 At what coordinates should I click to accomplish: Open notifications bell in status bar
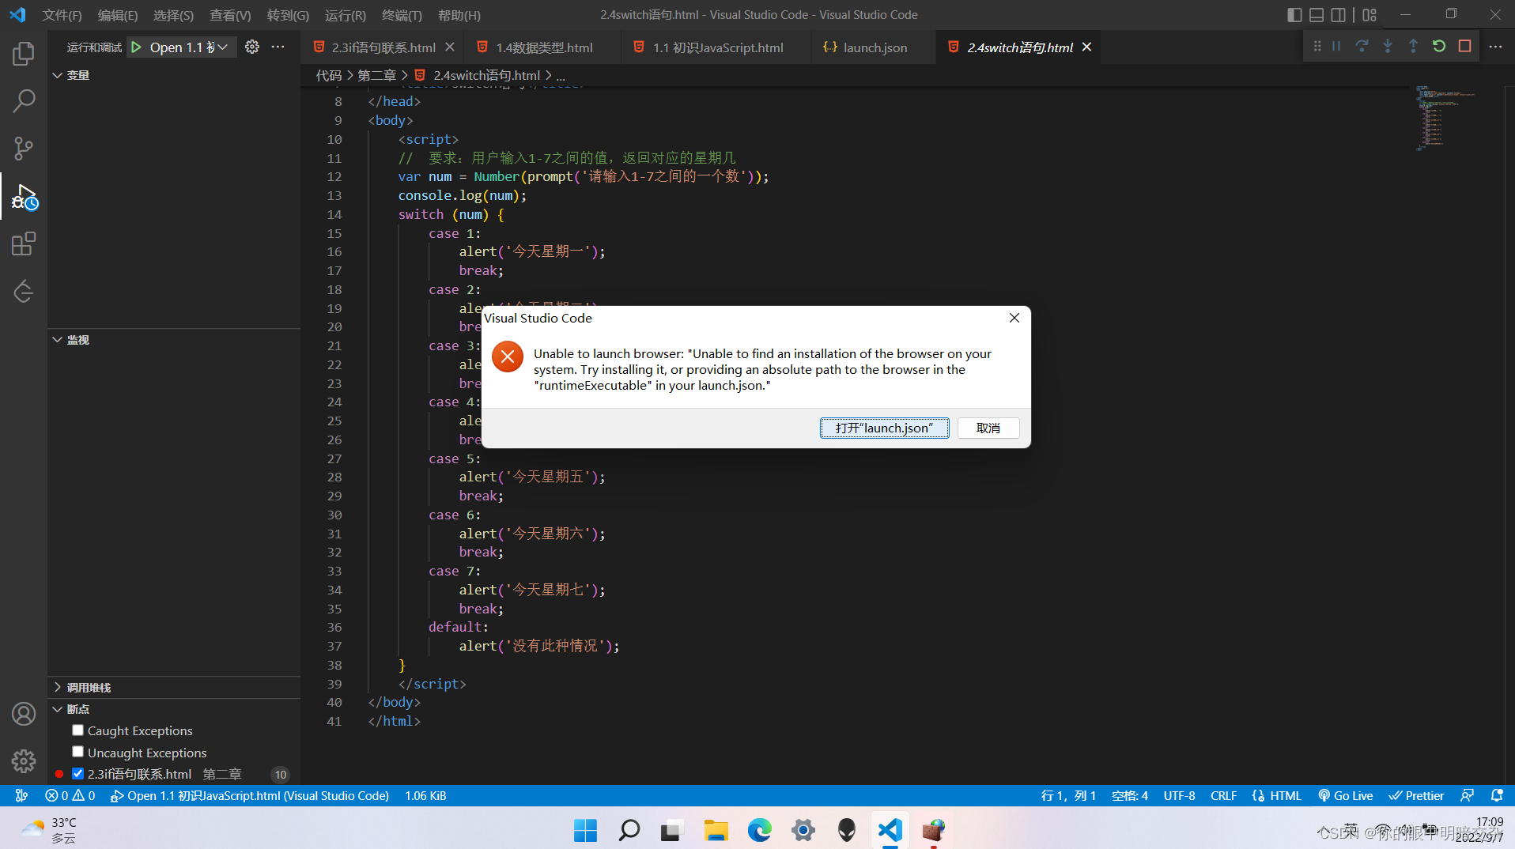(1497, 796)
